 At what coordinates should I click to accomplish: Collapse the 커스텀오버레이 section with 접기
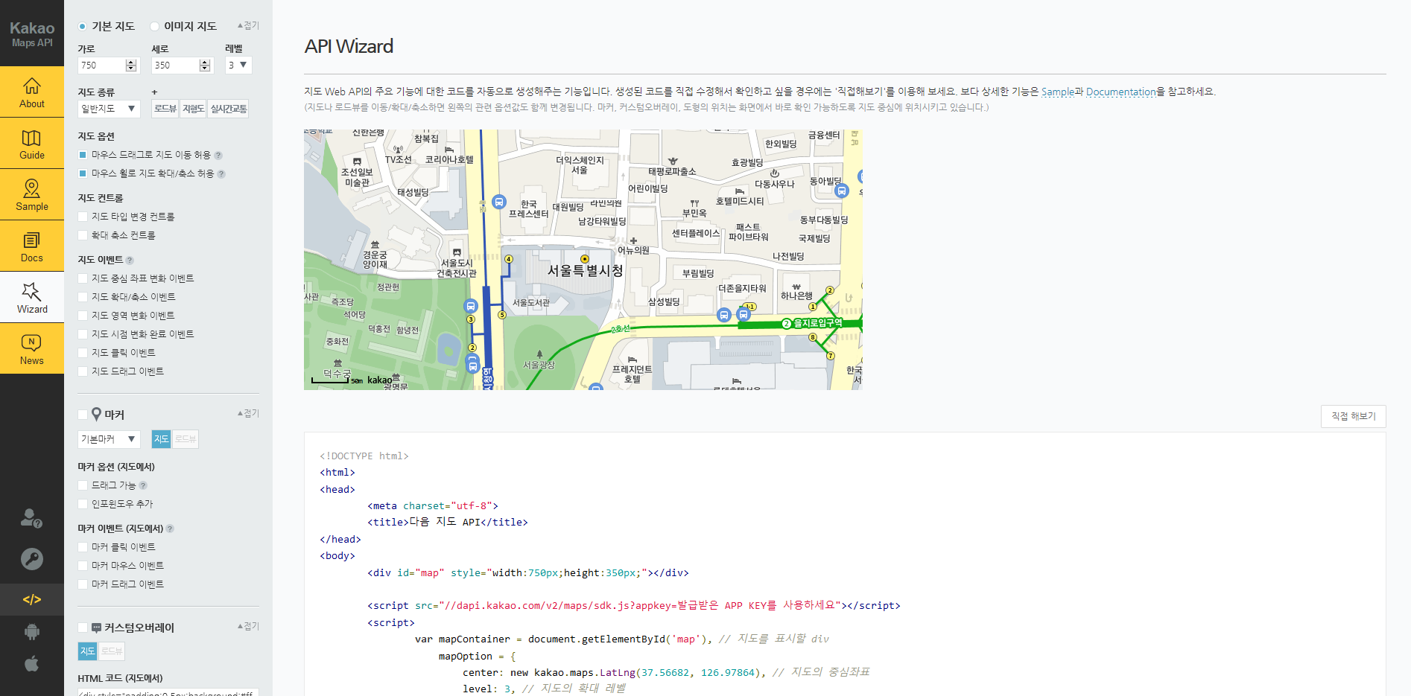click(x=248, y=626)
